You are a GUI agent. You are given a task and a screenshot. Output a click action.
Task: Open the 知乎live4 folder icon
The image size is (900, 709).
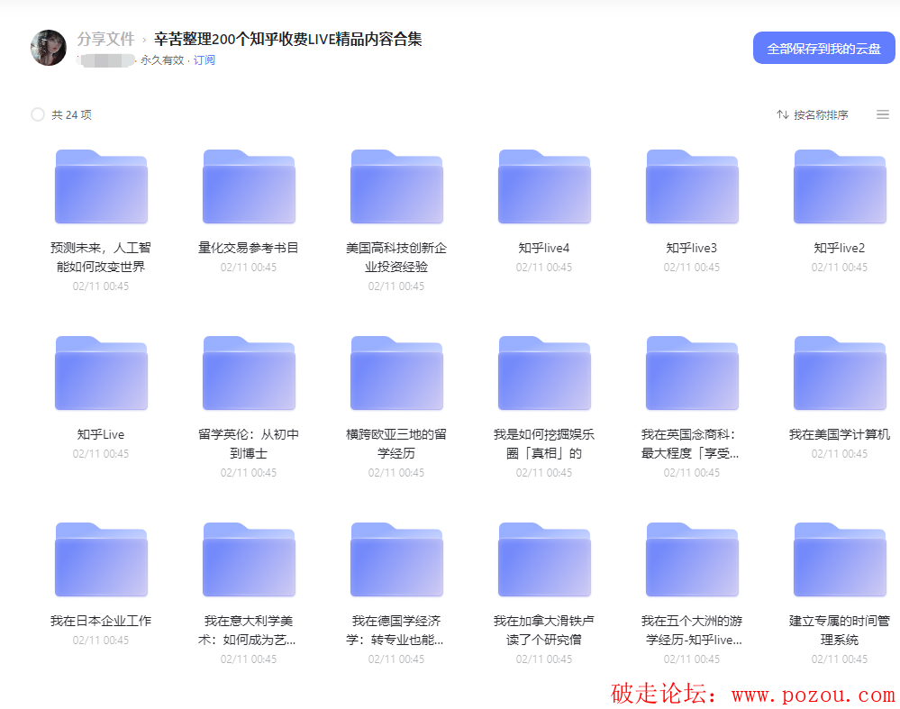pos(544,186)
